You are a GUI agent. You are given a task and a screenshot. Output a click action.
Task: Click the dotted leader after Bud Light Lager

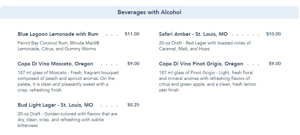tap(109, 105)
